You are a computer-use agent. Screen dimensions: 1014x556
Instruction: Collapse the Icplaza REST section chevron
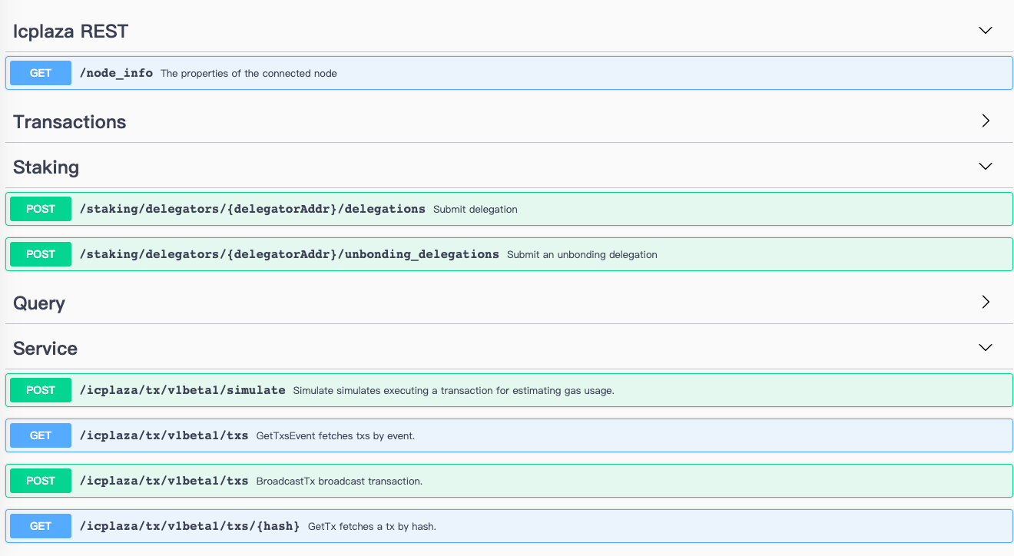(986, 31)
